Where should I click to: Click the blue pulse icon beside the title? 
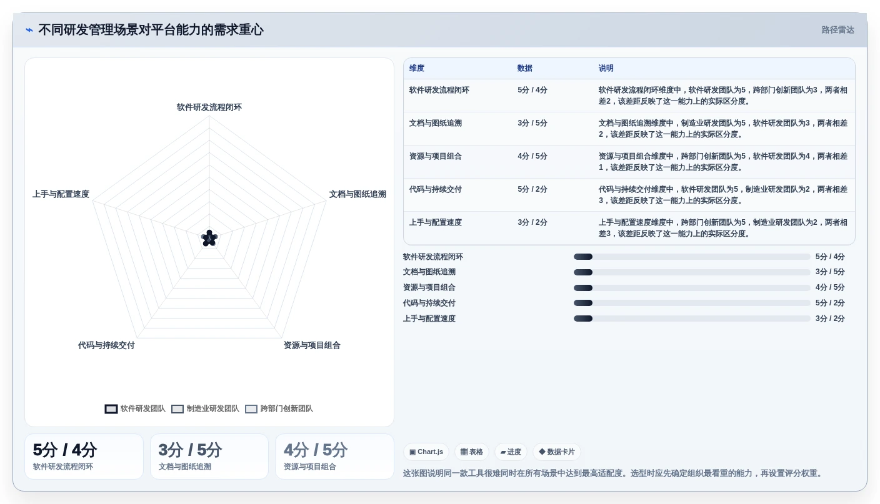pyautogui.click(x=29, y=29)
